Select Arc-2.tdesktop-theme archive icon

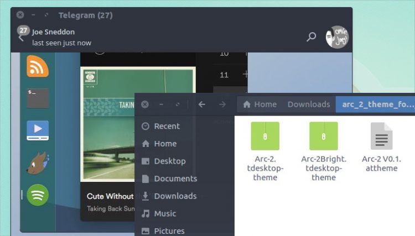265,136
